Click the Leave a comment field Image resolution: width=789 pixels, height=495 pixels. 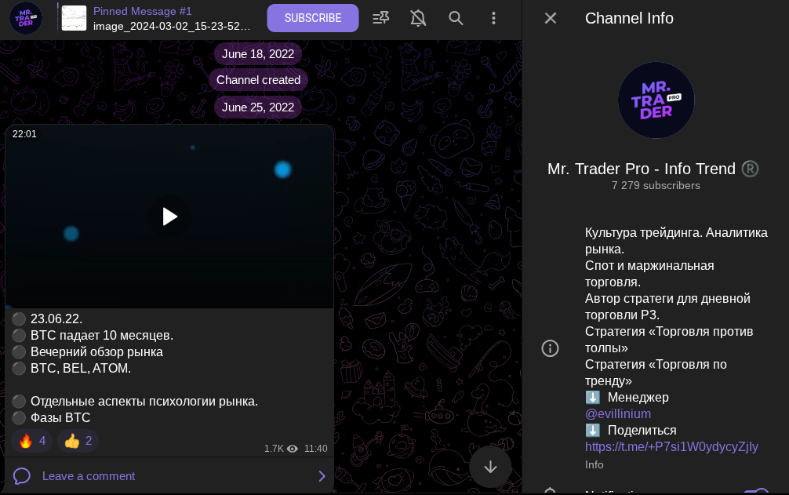click(89, 476)
